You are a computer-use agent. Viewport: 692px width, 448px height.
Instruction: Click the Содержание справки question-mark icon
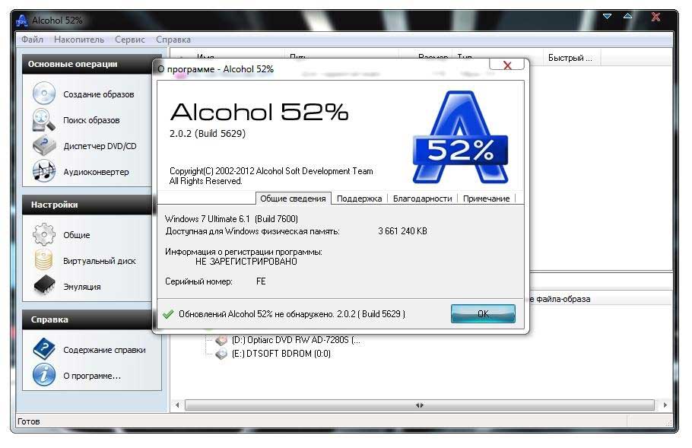[x=43, y=348]
